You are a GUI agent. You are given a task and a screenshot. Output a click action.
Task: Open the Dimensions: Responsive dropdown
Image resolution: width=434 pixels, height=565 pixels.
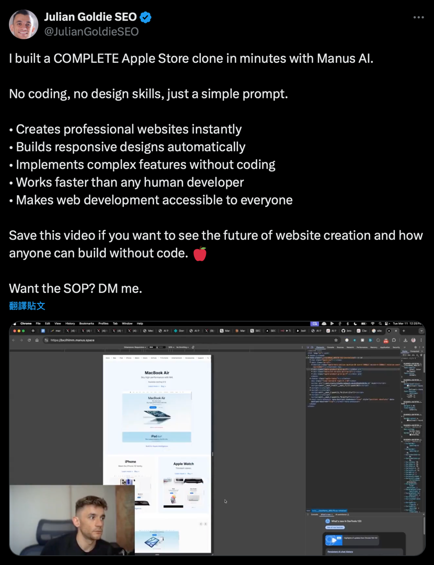coord(135,347)
